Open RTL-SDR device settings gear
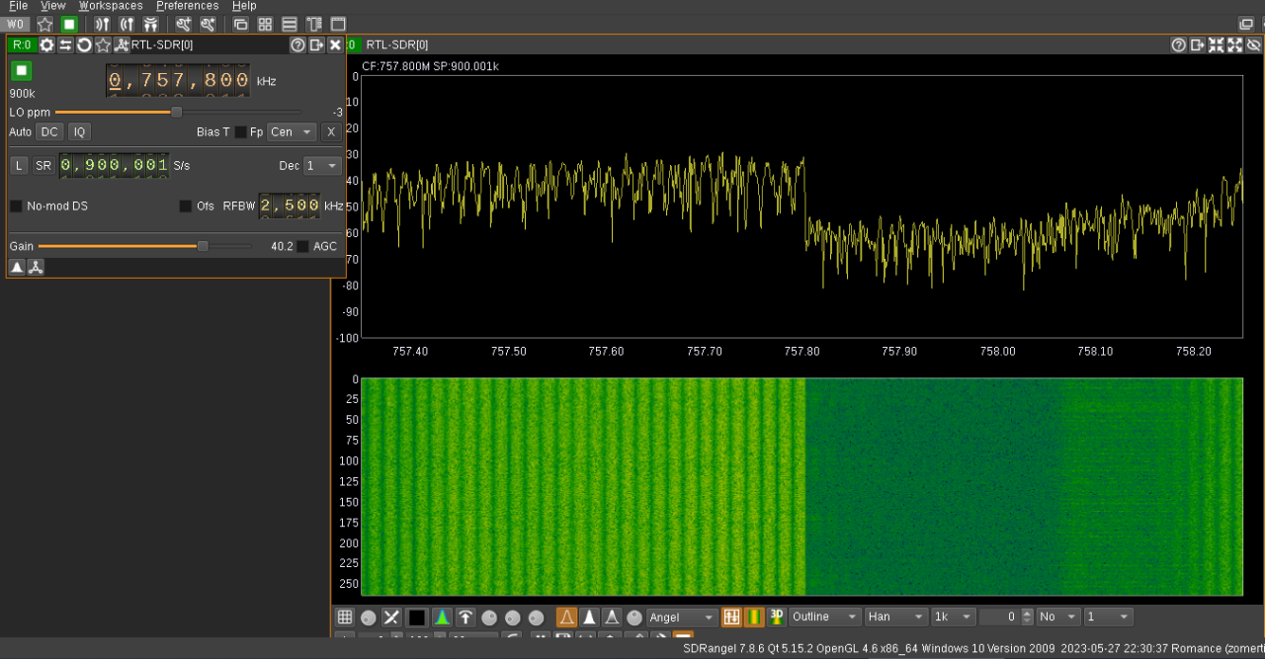This screenshot has width=1265, height=659. click(x=46, y=44)
